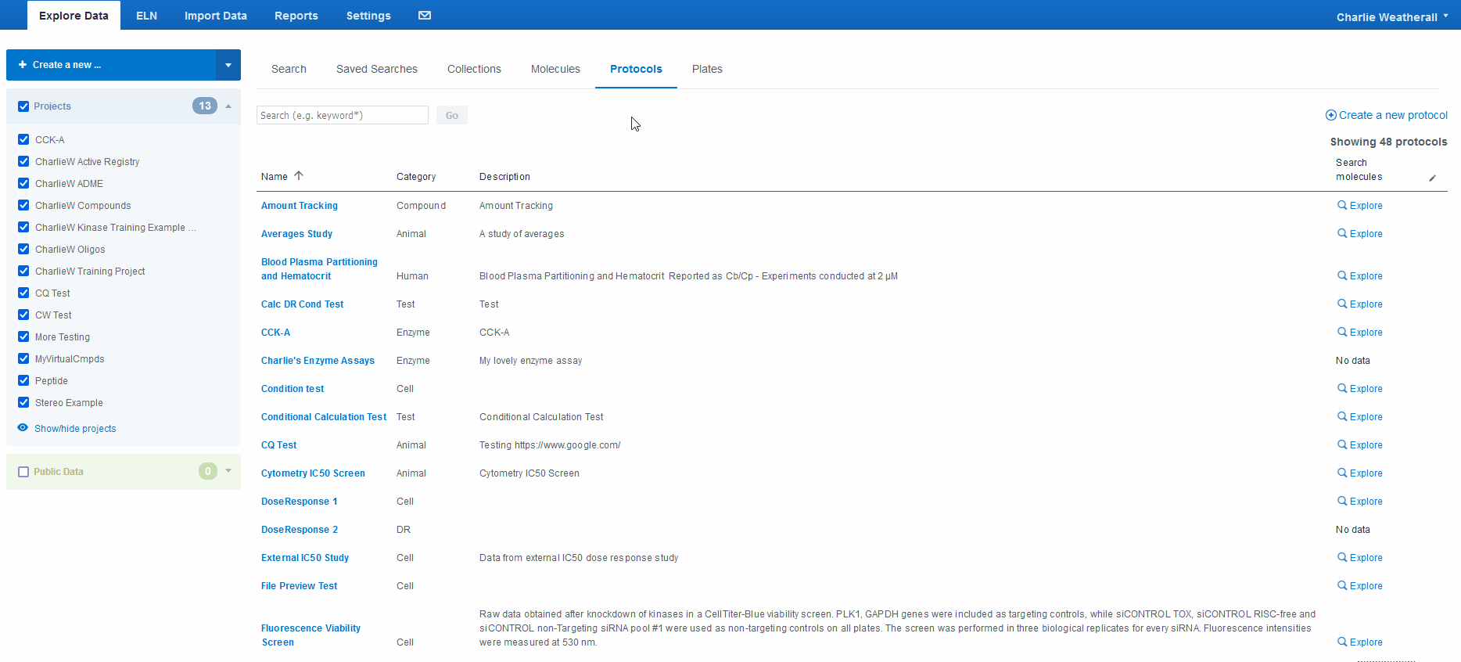
Task: Click the plus icon on Create a new button
Action: click(x=23, y=65)
